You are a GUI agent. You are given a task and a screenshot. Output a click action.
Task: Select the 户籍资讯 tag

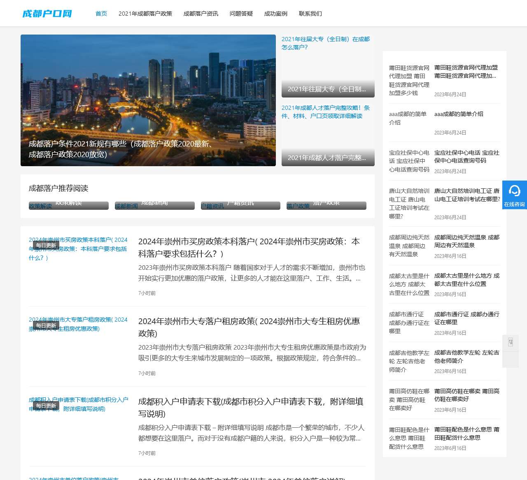[212, 205]
